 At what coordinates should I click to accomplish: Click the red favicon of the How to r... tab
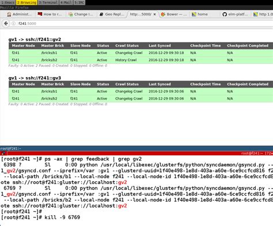click(x=40, y=14)
